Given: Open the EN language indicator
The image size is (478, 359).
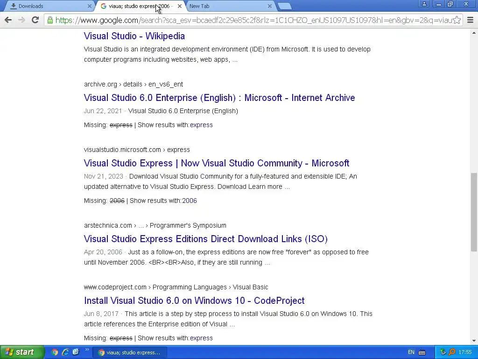Looking at the screenshot, I should coord(411,352).
